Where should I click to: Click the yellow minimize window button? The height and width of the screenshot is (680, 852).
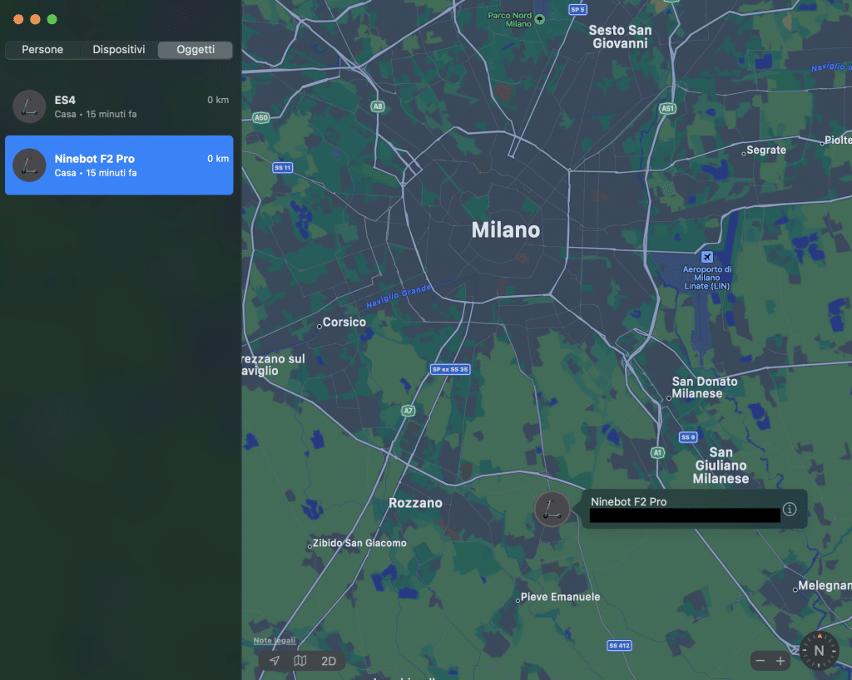point(35,20)
